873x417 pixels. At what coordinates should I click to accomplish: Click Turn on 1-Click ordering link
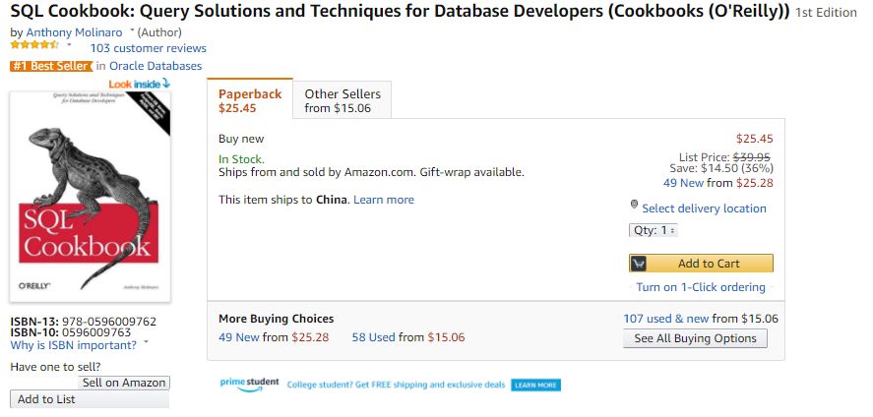(x=701, y=287)
